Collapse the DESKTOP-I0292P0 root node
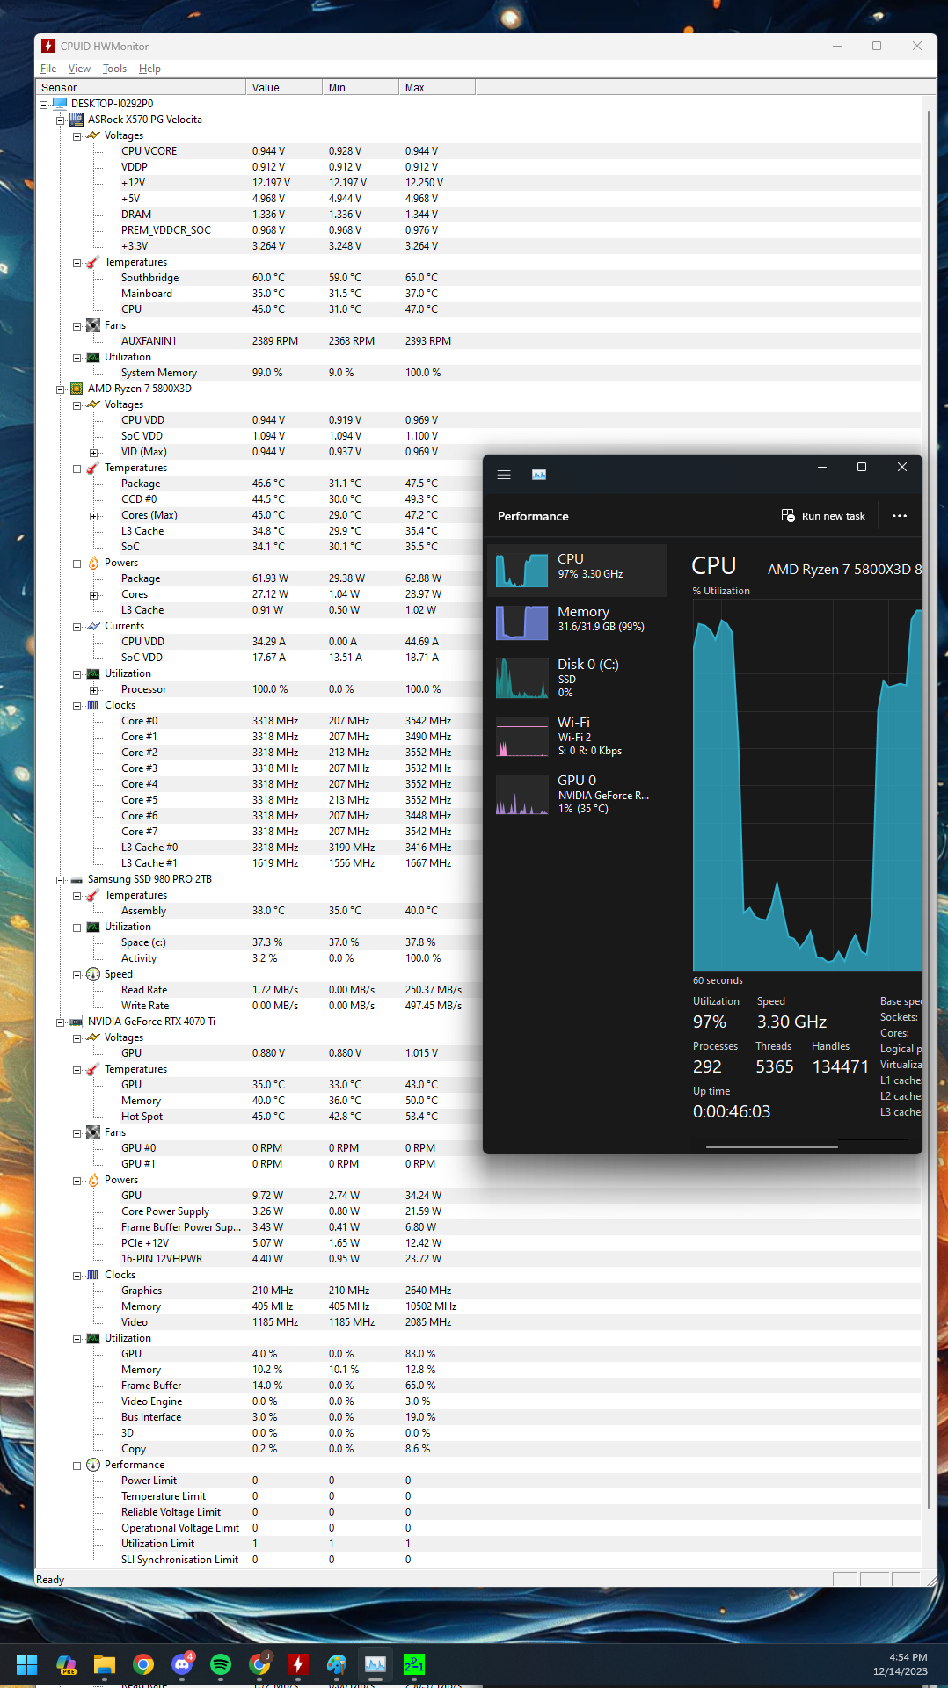 (43, 104)
